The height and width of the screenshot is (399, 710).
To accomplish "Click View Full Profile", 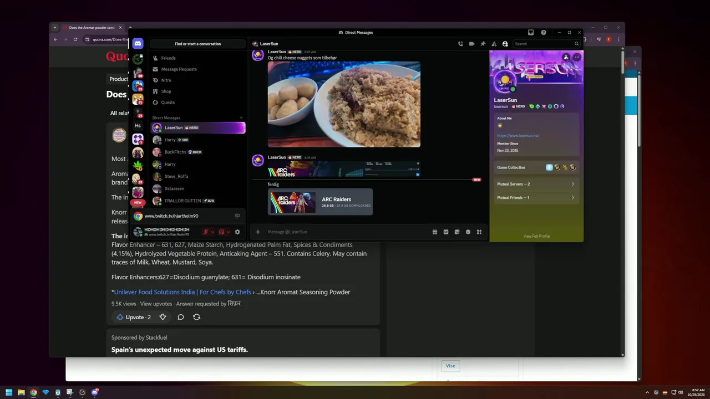I will pyautogui.click(x=536, y=236).
